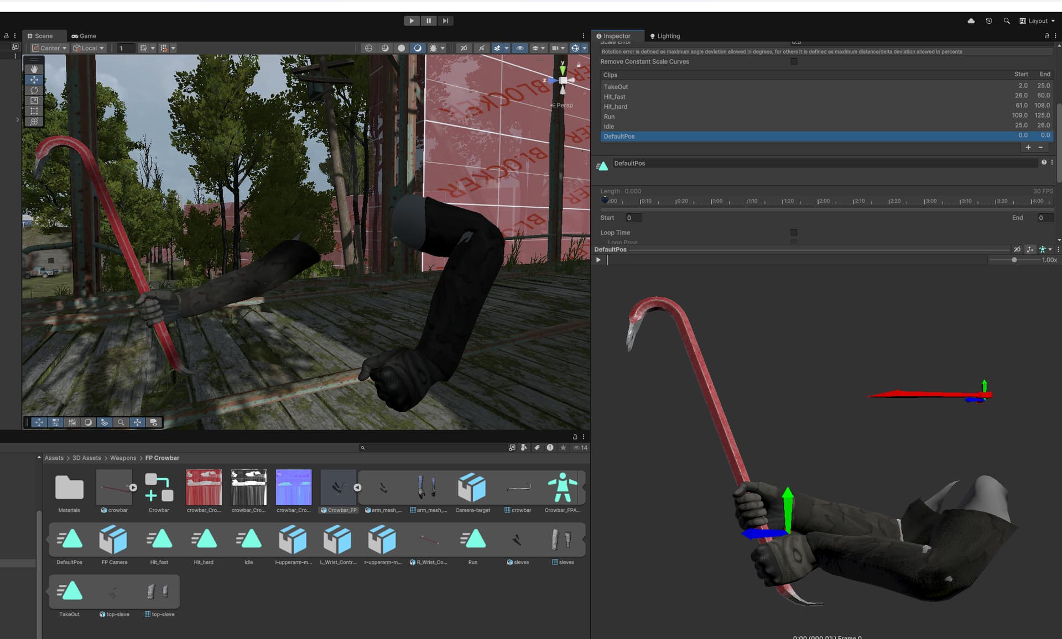Image resolution: width=1062 pixels, height=639 pixels.
Task: Open the Undo History panel
Action: 989,20
